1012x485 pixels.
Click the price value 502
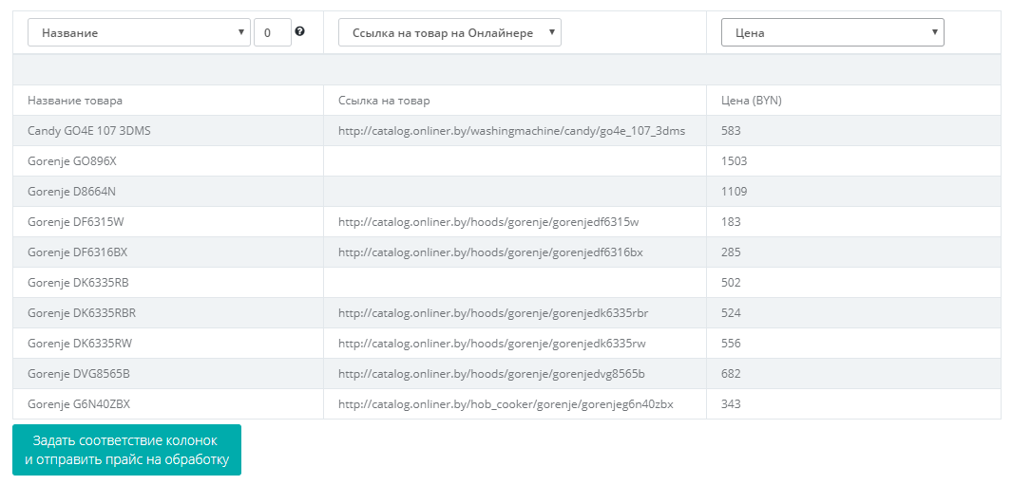coord(732,283)
